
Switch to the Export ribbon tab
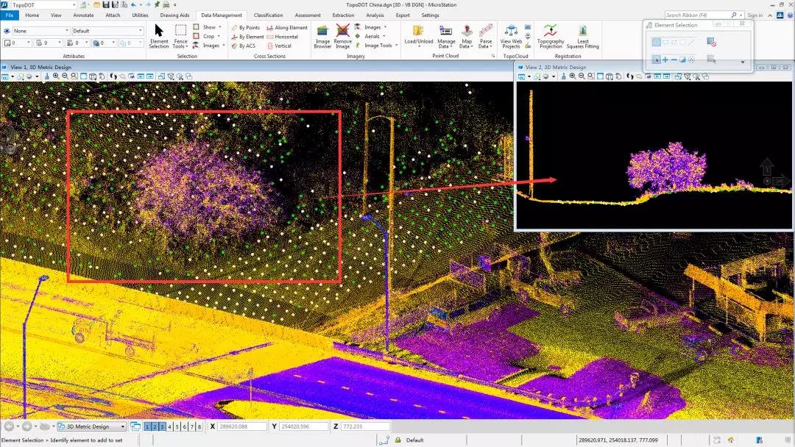(x=403, y=15)
